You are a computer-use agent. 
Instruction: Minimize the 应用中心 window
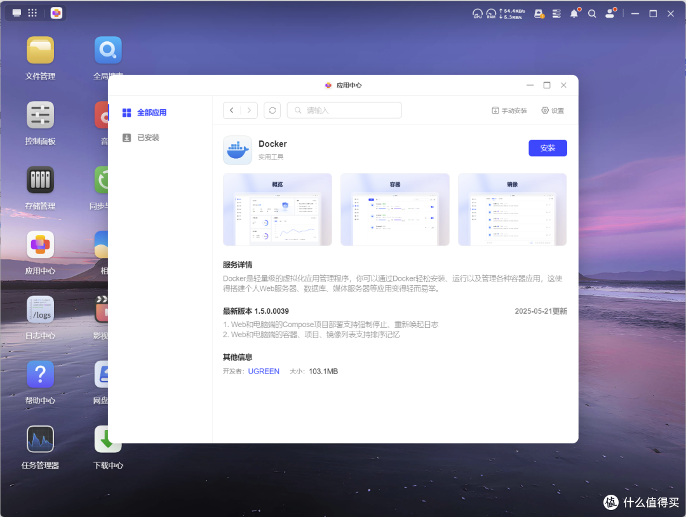[530, 85]
